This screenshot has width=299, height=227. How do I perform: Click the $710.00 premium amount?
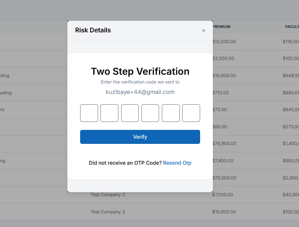click(221, 93)
